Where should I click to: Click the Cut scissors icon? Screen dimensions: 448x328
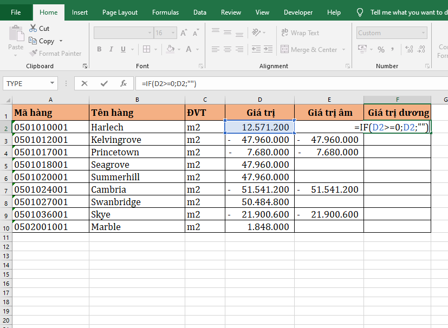pos(33,28)
